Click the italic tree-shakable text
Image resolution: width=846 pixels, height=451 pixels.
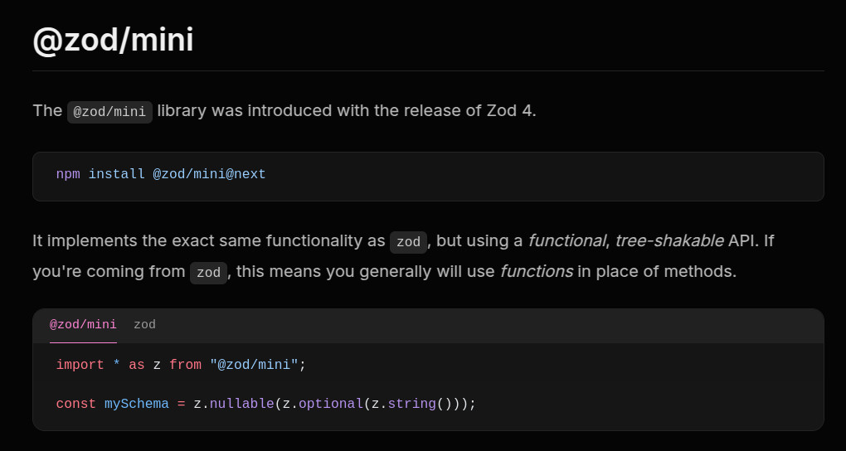tap(669, 241)
